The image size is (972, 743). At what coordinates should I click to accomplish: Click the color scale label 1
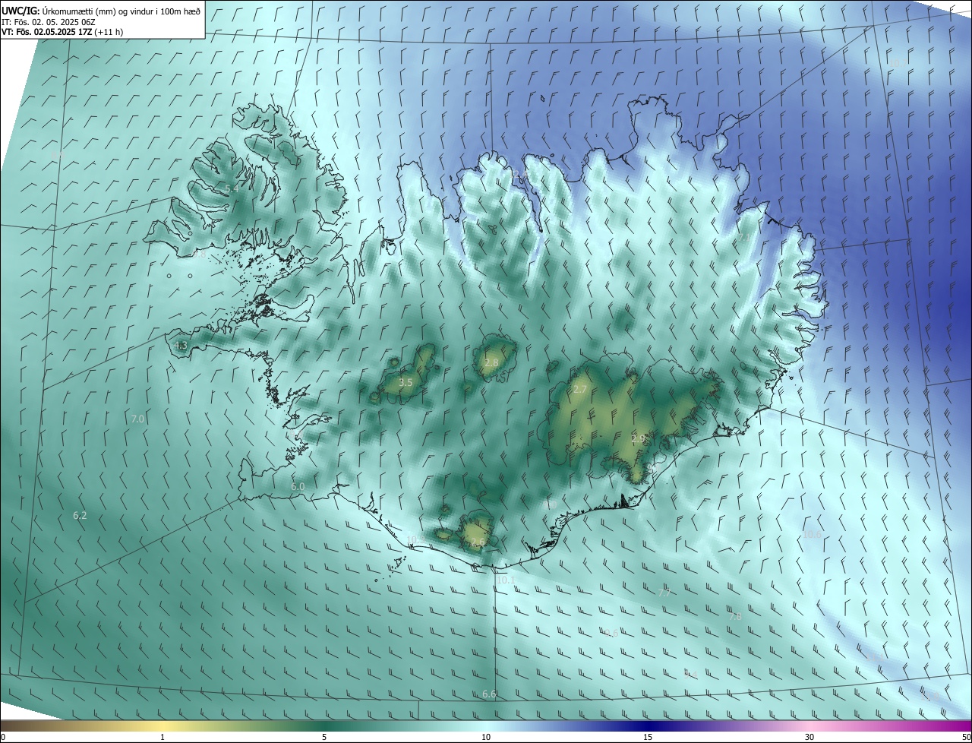pos(163,737)
